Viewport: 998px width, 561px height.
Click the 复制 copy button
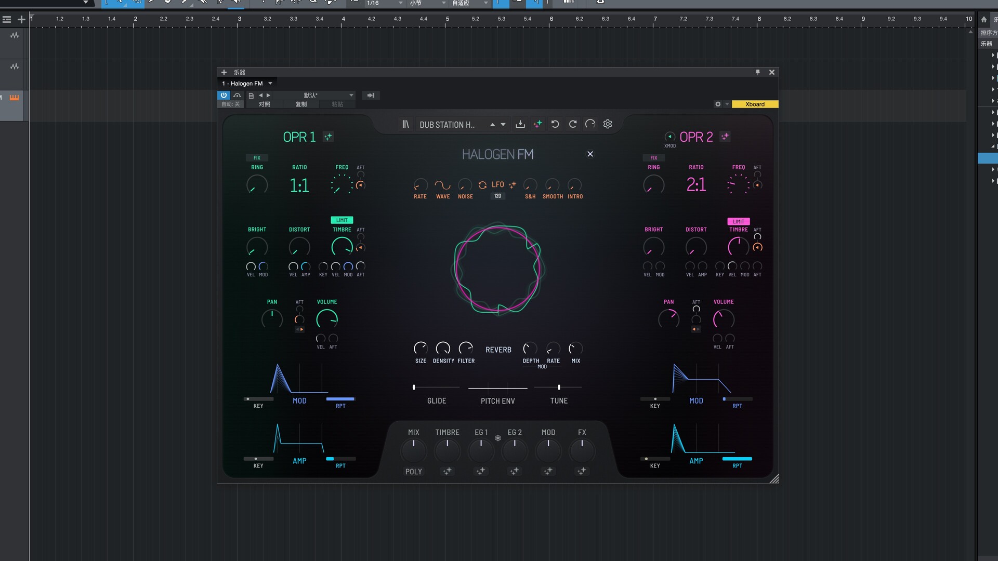click(x=301, y=104)
